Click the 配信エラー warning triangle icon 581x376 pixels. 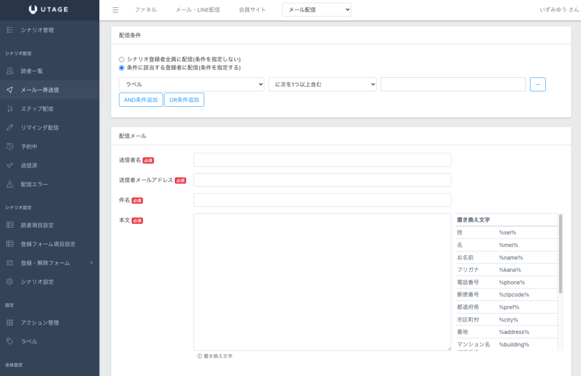10,184
